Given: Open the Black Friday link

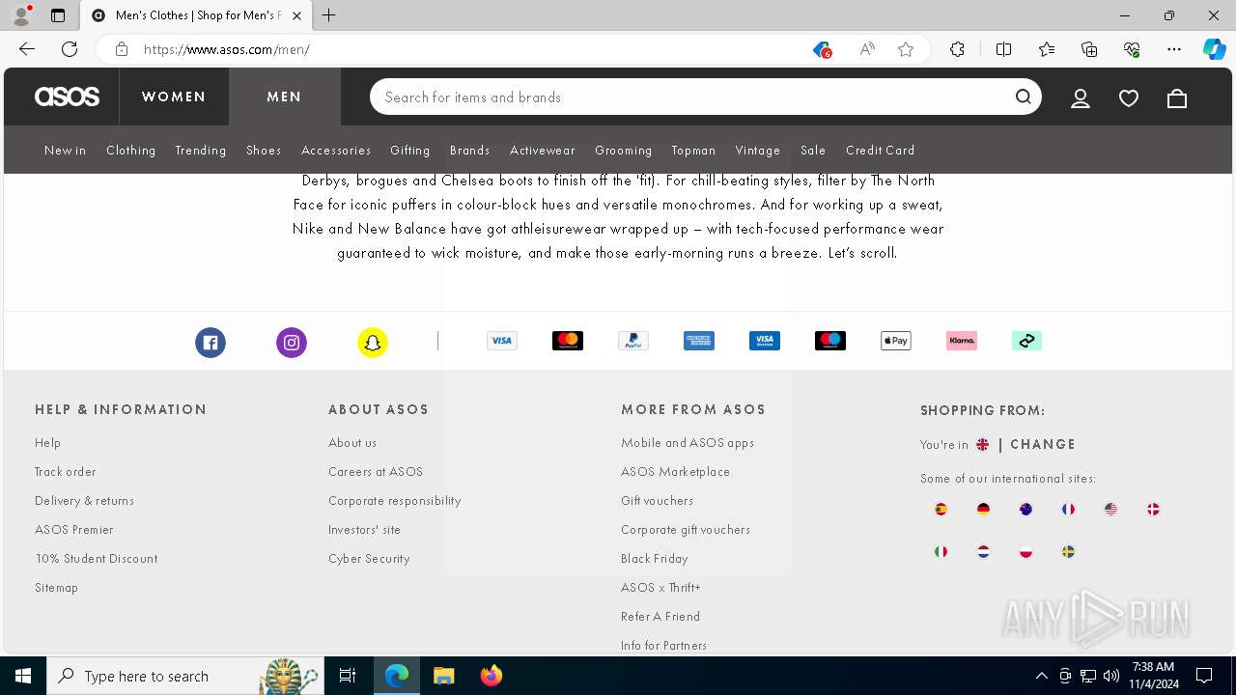Looking at the screenshot, I should click(x=655, y=559).
